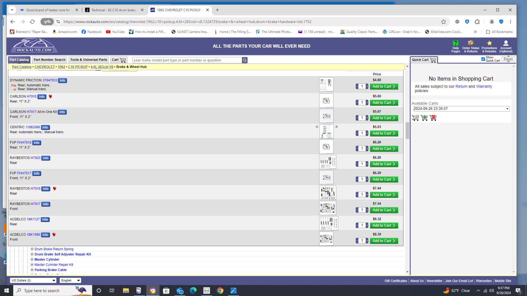Open the Tools & Universal Parts tab
Image resolution: width=527 pixels, height=296 pixels.
[89, 60]
